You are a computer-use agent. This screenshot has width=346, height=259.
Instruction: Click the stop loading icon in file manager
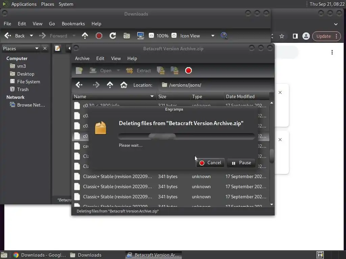coord(99,36)
